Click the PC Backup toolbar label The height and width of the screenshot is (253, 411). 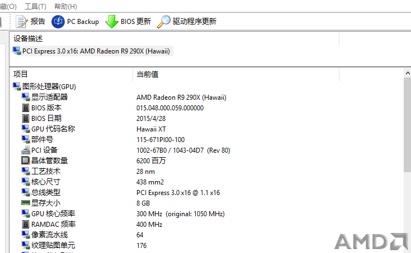(x=83, y=22)
